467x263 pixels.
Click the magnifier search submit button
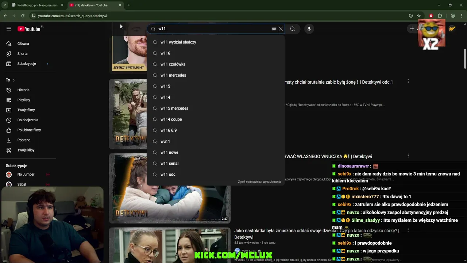293,29
